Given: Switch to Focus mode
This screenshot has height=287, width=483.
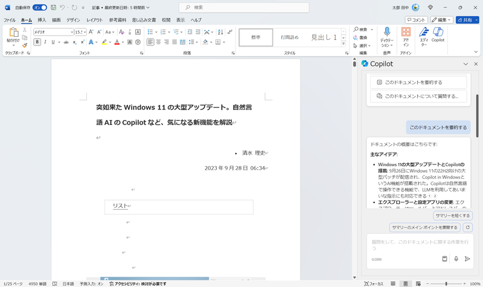Looking at the screenshot, I should tap(373, 283).
